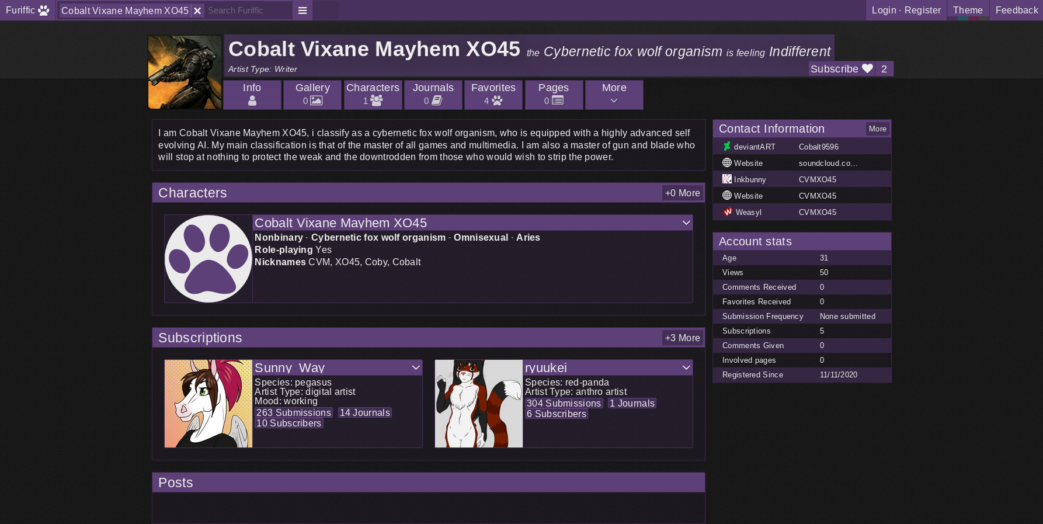Open the soundcloud.co… website link

pyautogui.click(x=828, y=163)
